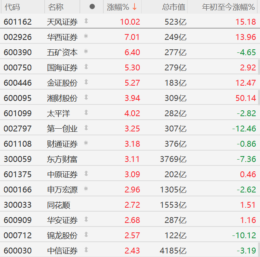Select stock name 五矿资本
The image size is (260, 257).
[62, 52]
